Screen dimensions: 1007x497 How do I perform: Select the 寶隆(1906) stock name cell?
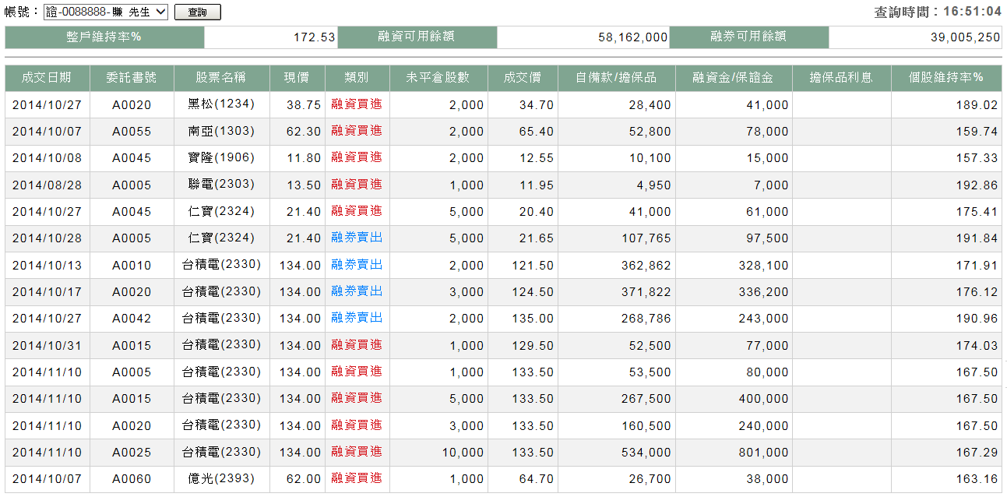coord(221,158)
